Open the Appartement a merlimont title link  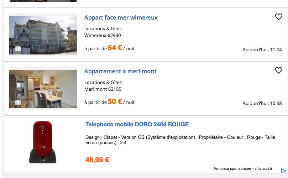(120, 71)
